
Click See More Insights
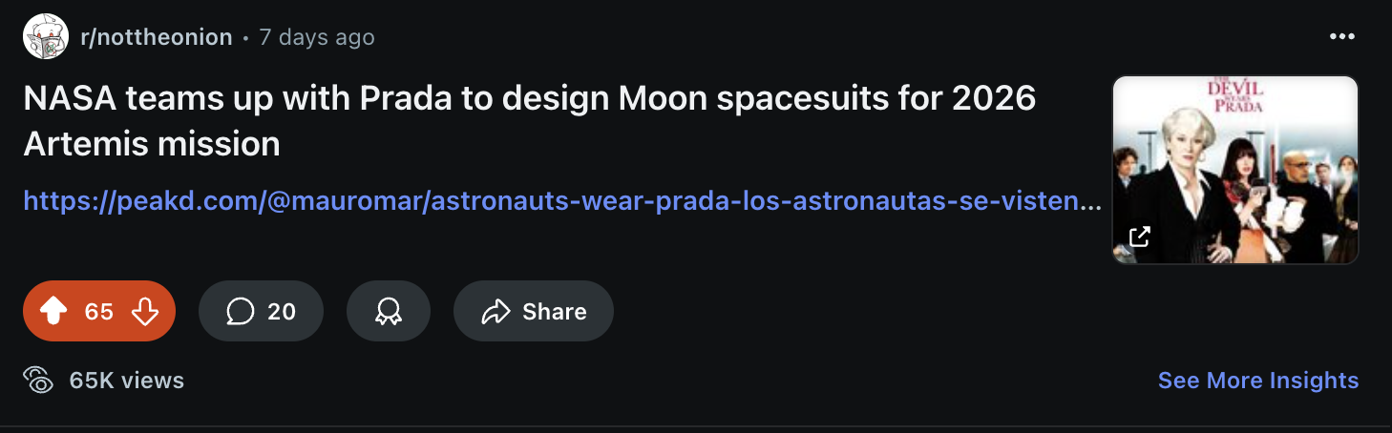click(x=1257, y=381)
